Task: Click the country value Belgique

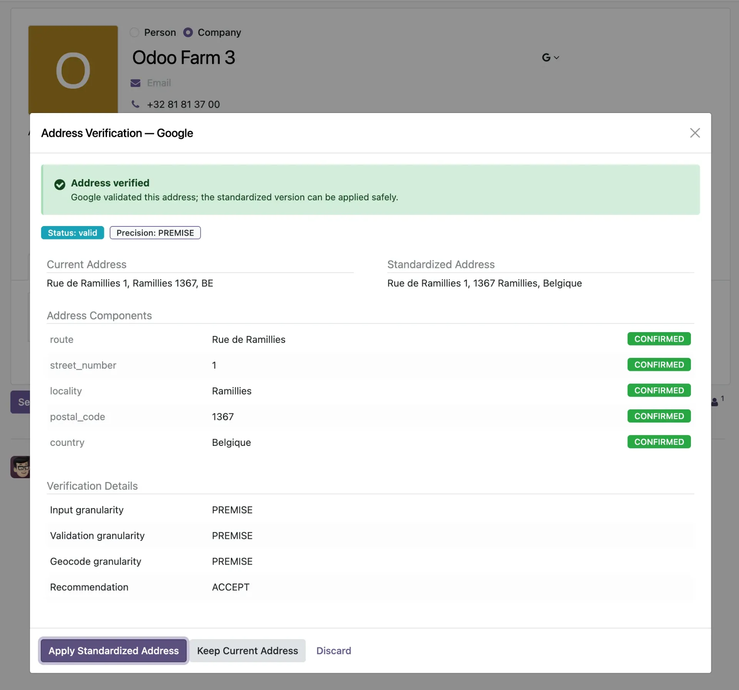Action: pyautogui.click(x=231, y=442)
